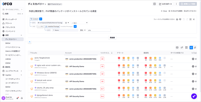Open nginx-web-server-custom-con... asset row
This screenshot has width=201, height=102.
tap(112, 66)
